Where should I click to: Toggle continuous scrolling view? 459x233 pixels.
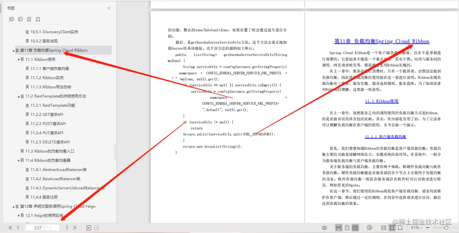[339, 228]
